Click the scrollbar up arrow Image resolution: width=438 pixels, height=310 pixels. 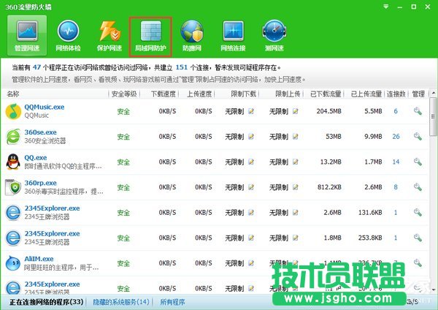tap(433, 93)
